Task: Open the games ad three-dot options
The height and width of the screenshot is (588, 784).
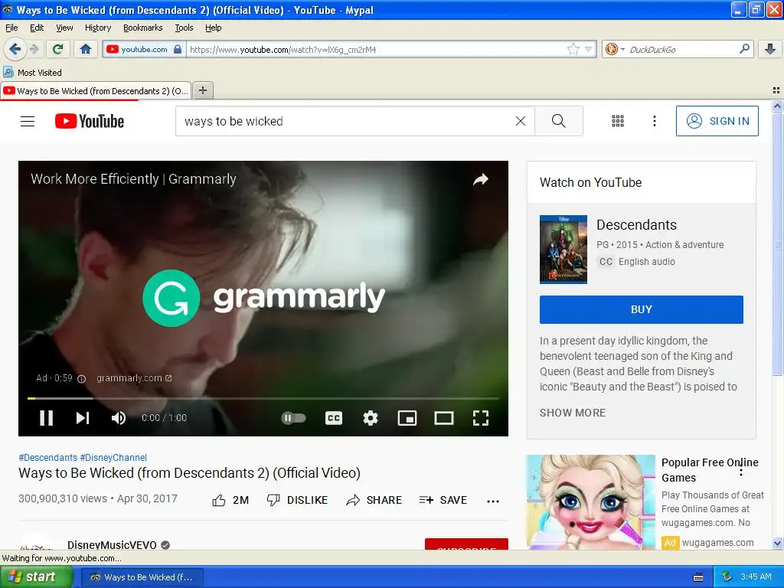Action: 741,469
